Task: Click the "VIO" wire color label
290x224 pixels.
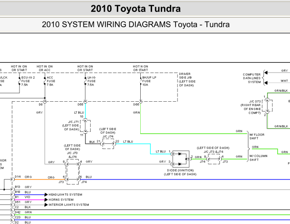Action: (x=27, y=197)
